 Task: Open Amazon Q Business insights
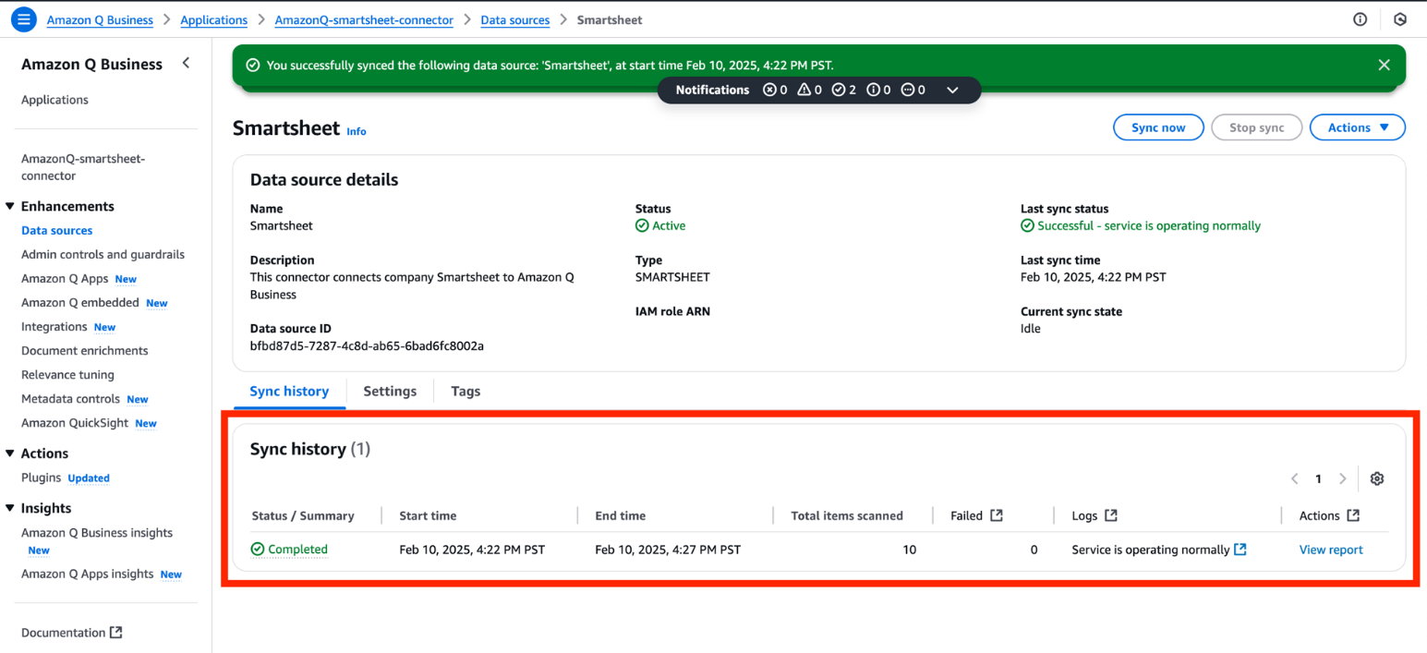tap(97, 533)
